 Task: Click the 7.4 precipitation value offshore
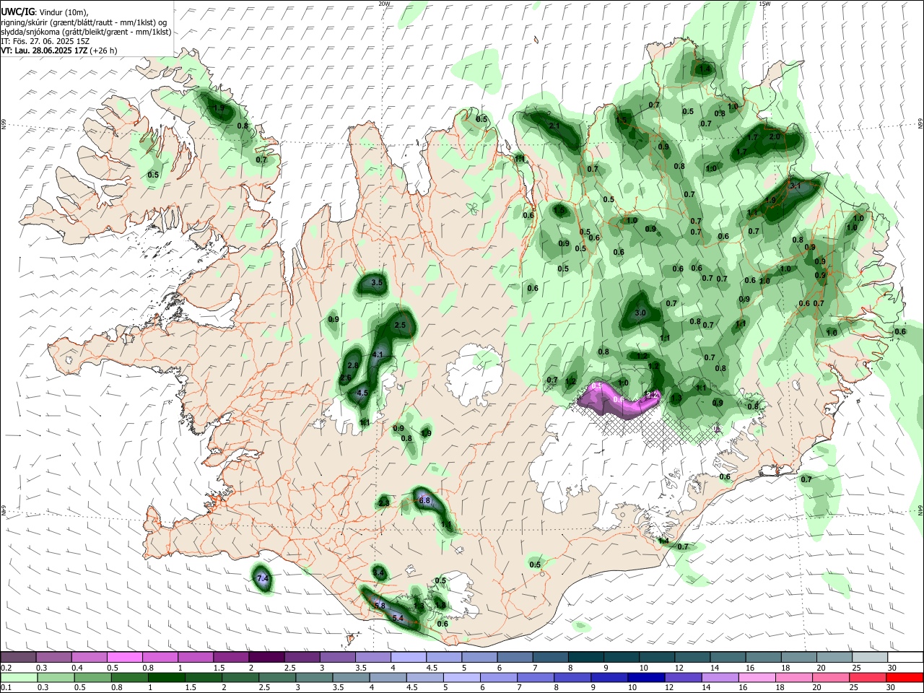point(263,579)
